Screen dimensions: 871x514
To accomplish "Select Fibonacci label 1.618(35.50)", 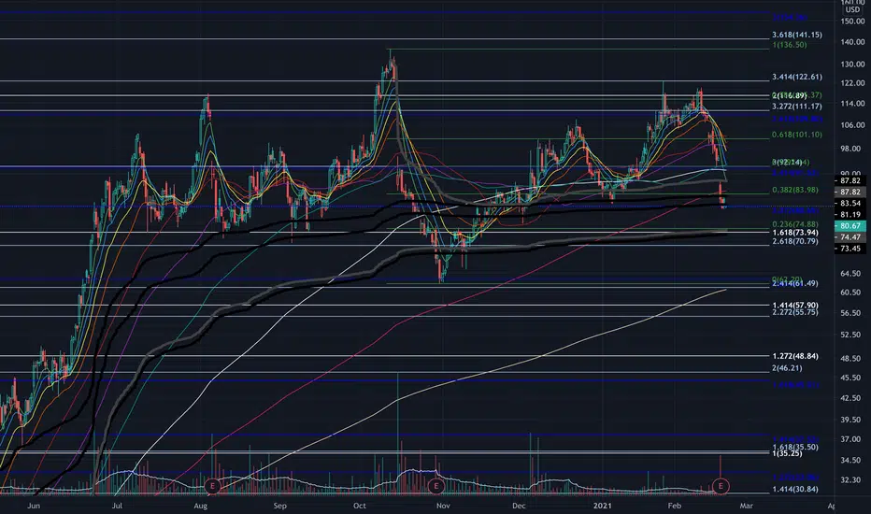I will [x=795, y=447].
